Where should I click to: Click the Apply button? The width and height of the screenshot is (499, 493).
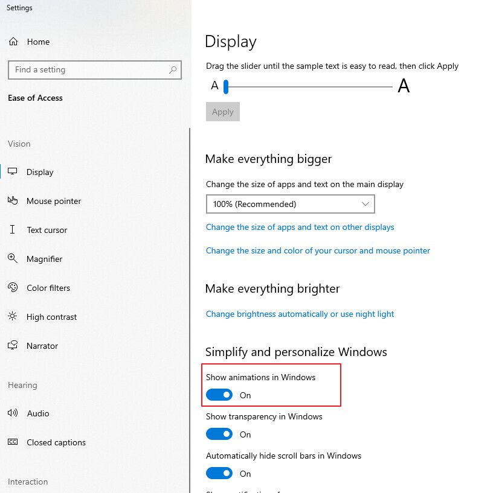(223, 112)
